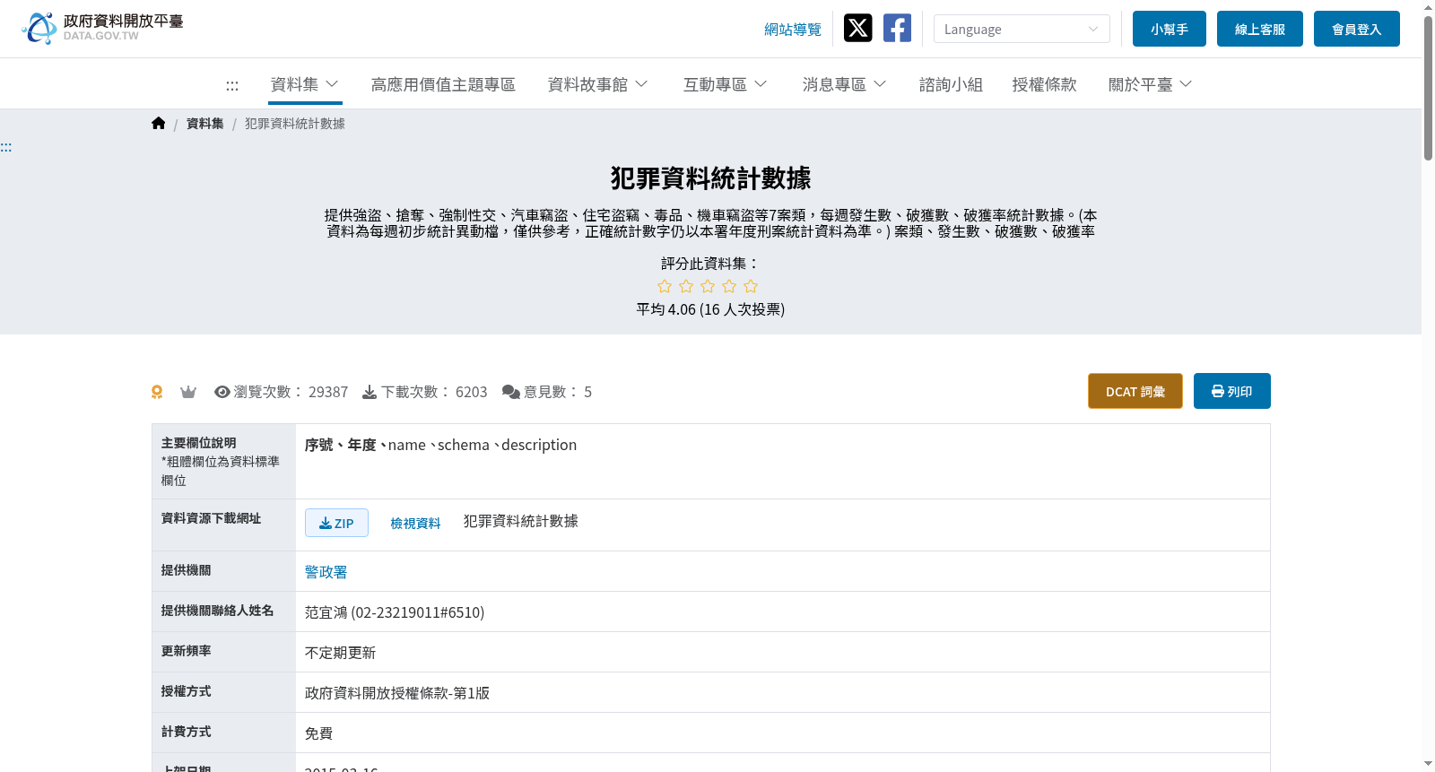Click the contact 范宜鴻 (02-23219011#6510)
Image resolution: width=1435 pixels, height=772 pixels.
[395, 612]
